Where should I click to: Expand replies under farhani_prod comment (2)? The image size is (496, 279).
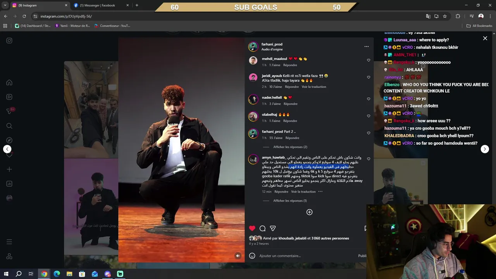coord(290,147)
